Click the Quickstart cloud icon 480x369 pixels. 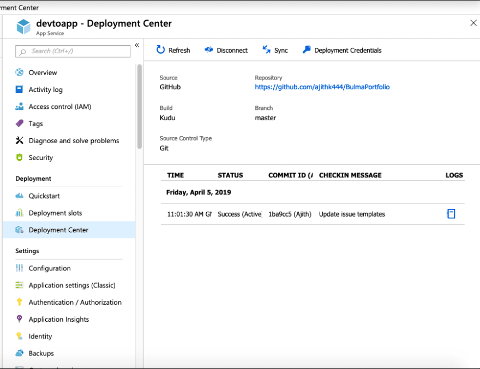click(19, 195)
